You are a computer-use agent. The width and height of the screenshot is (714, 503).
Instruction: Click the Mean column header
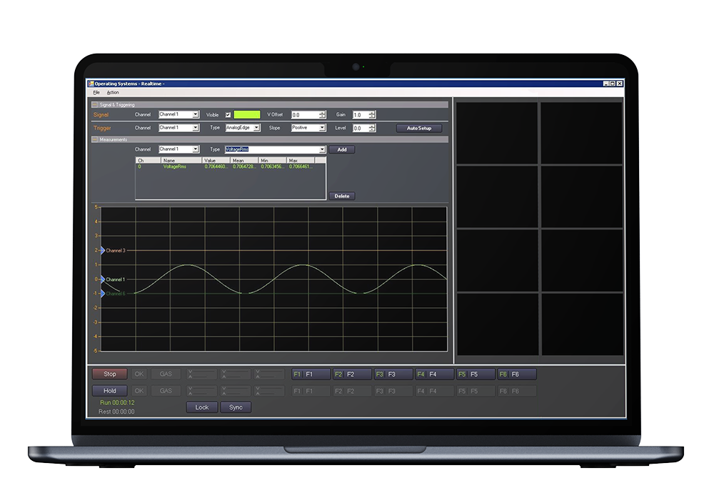[x=244, y=160]
